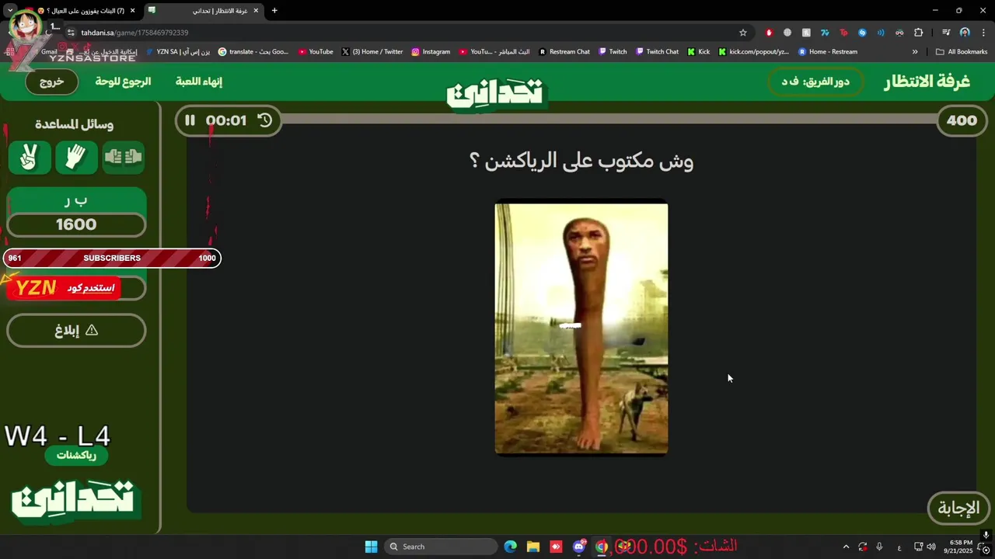Open the translate Google bookmark
Image resolution: width=995 pixels, height=559 pixels.
[x=253, y=52]
